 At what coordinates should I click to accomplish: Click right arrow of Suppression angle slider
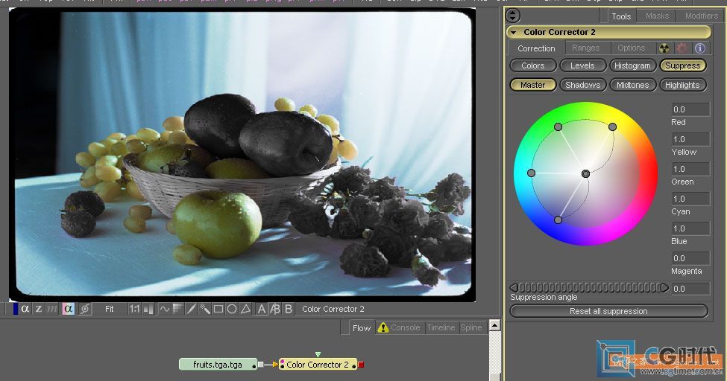(x=664, y=287)
